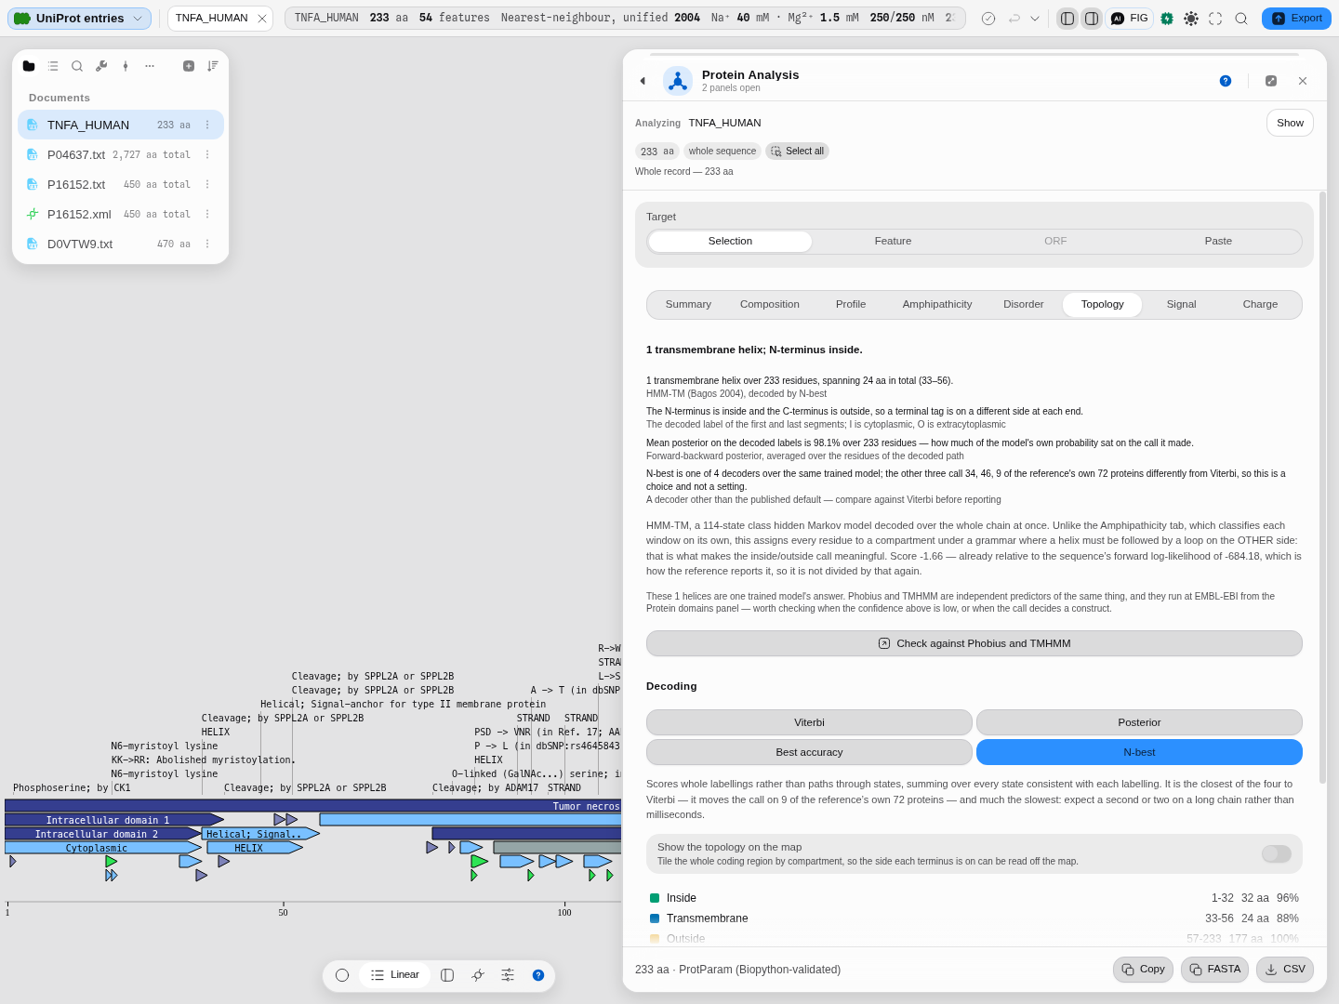Toggle Show the topology on the map
Viewport: 1339px width, 1004px height.
[x=1276, y=853]
